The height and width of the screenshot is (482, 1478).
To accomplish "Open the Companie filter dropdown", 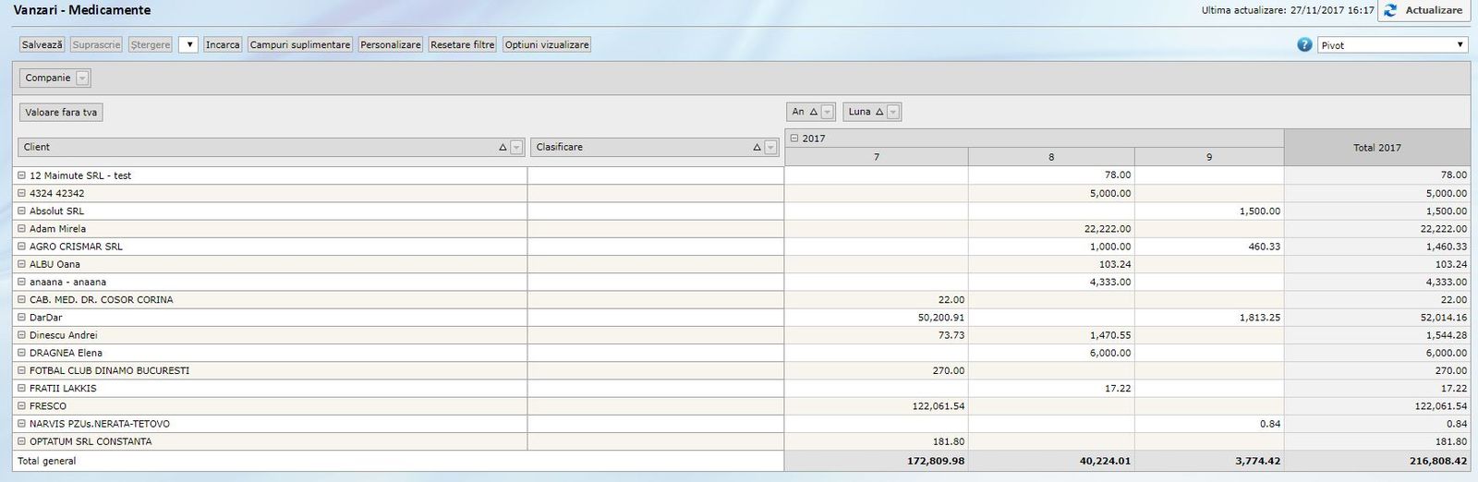I will click(x=82, y=78).
